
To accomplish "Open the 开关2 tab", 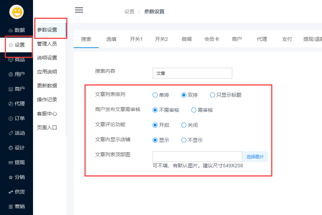I will click(x=162, y=39).
